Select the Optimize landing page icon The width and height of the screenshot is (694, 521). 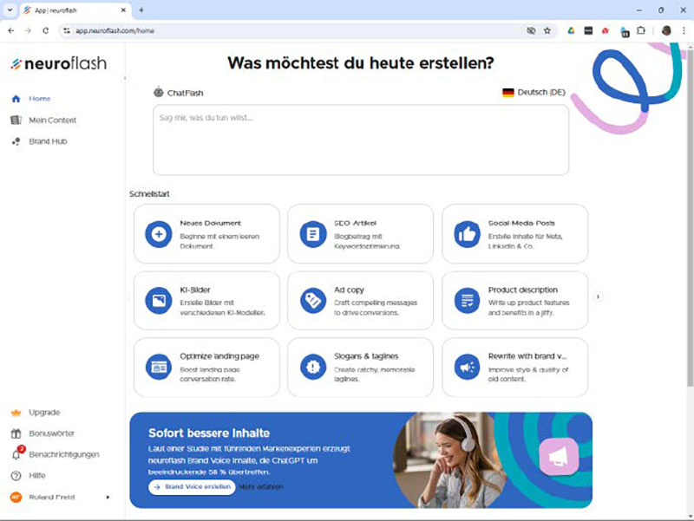[159, 367]
